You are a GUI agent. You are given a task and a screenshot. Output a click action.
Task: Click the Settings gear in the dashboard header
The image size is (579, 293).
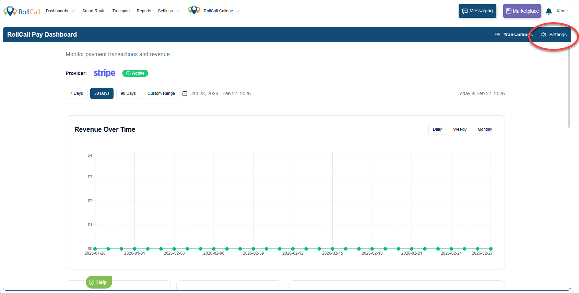[x=544, y=35]
